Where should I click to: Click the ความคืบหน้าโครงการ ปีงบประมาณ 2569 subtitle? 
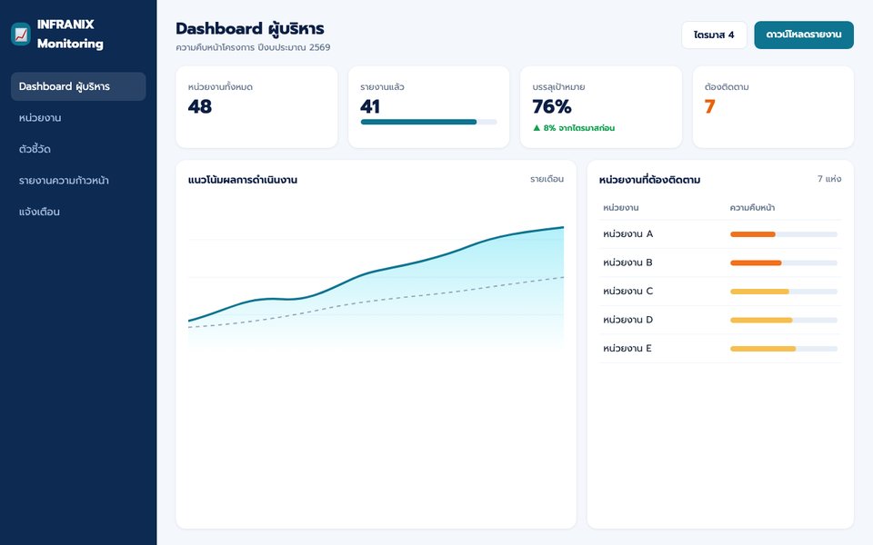coord(254,47)
